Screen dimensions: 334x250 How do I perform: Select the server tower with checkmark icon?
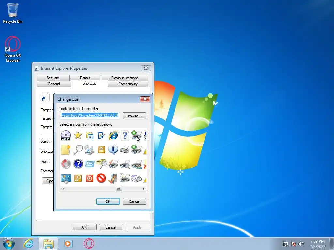coord(113,178)
